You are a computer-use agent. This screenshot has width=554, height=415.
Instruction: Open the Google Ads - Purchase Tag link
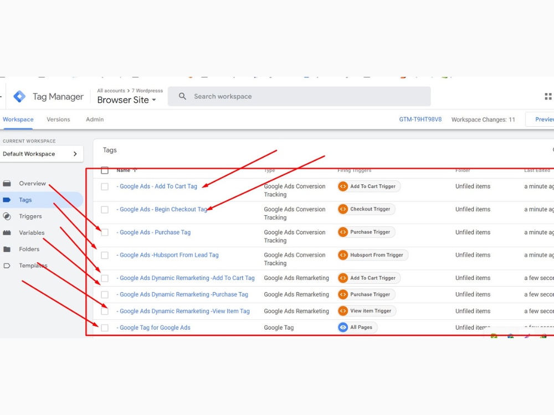click(x=153, y=232)
